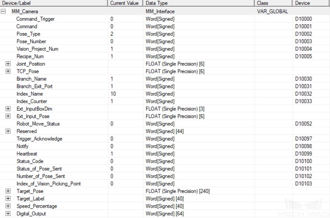The height and width of the screenshot is (218, 330).
Task: Expand the Digital_Output array
Action: tap(8, 213)
